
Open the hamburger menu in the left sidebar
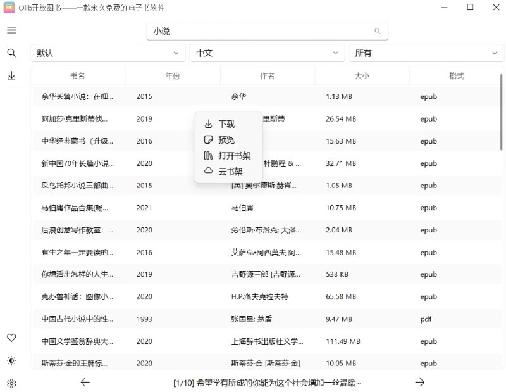[11, 29]
